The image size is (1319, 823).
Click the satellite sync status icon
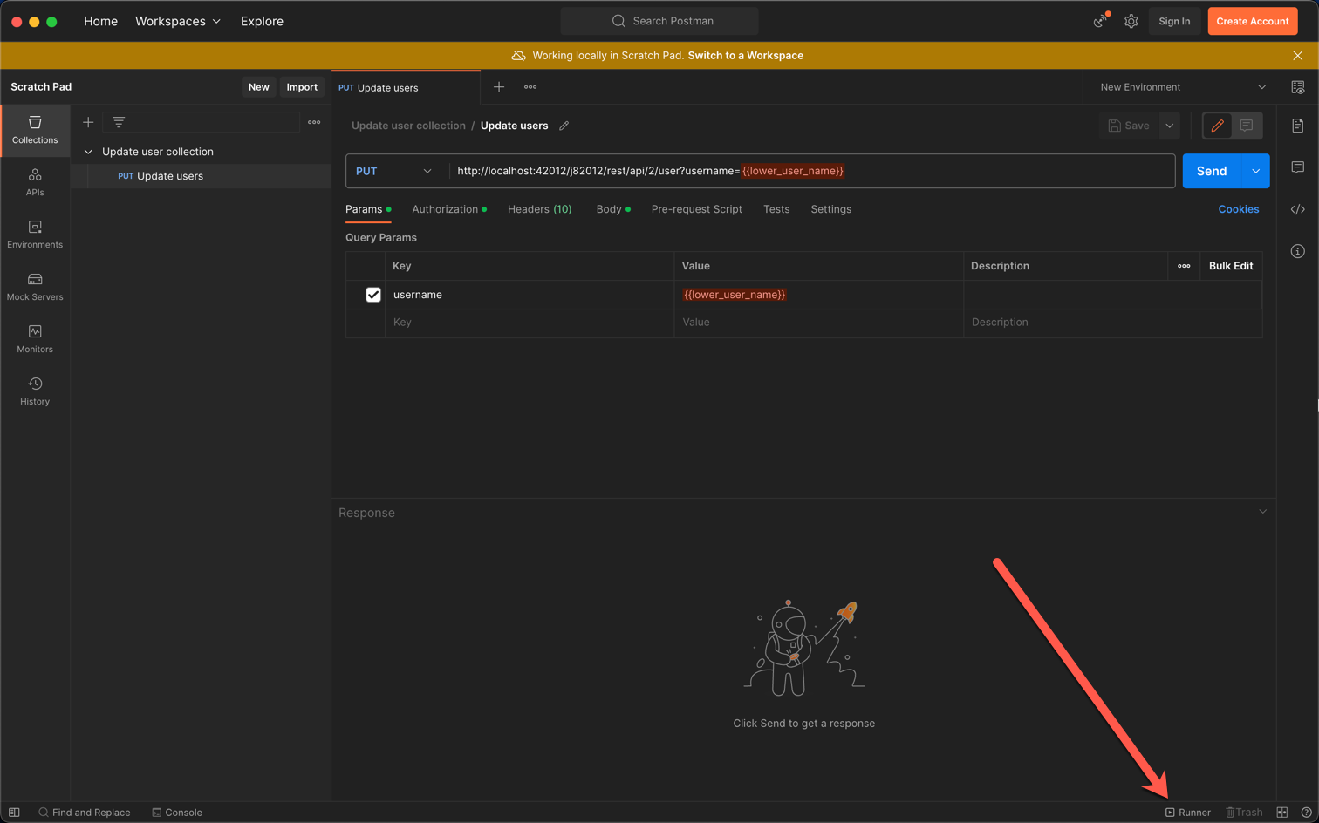1101,21
